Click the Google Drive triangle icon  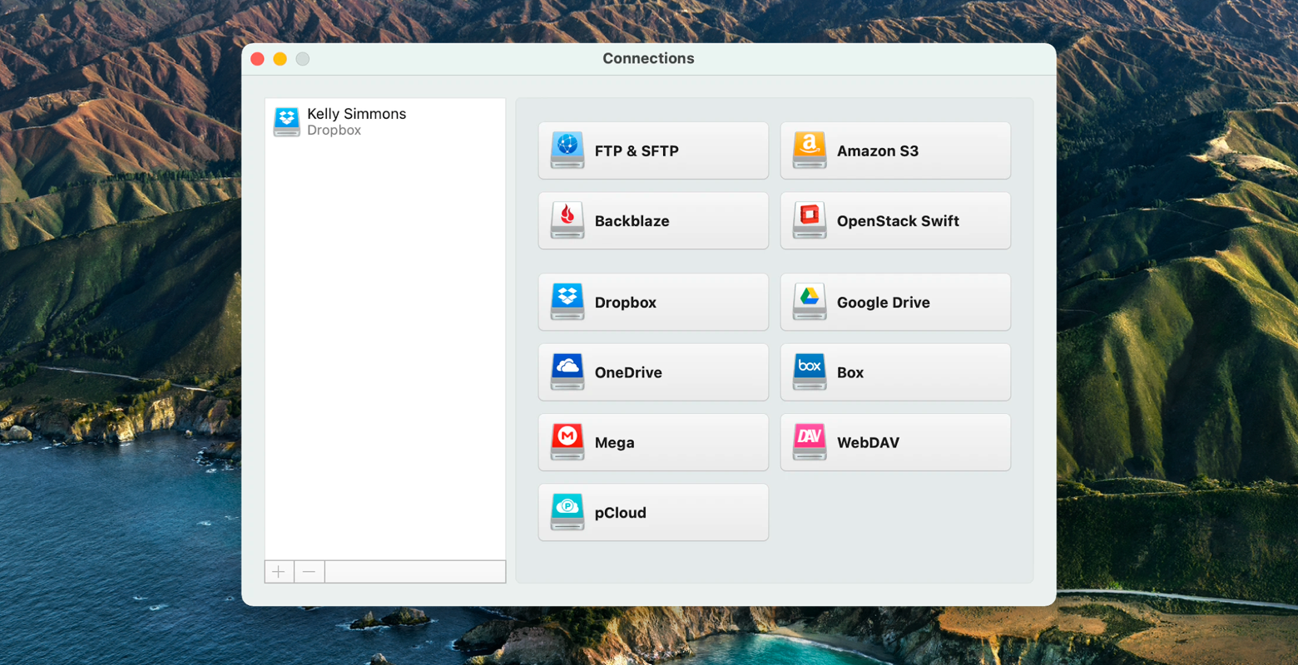(x=809, y=301)
